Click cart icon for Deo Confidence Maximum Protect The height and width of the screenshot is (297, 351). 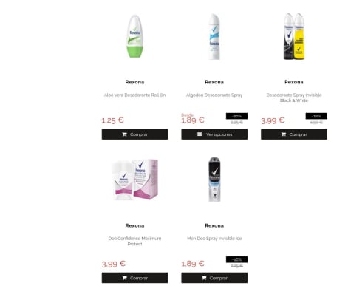click(124, 278)
